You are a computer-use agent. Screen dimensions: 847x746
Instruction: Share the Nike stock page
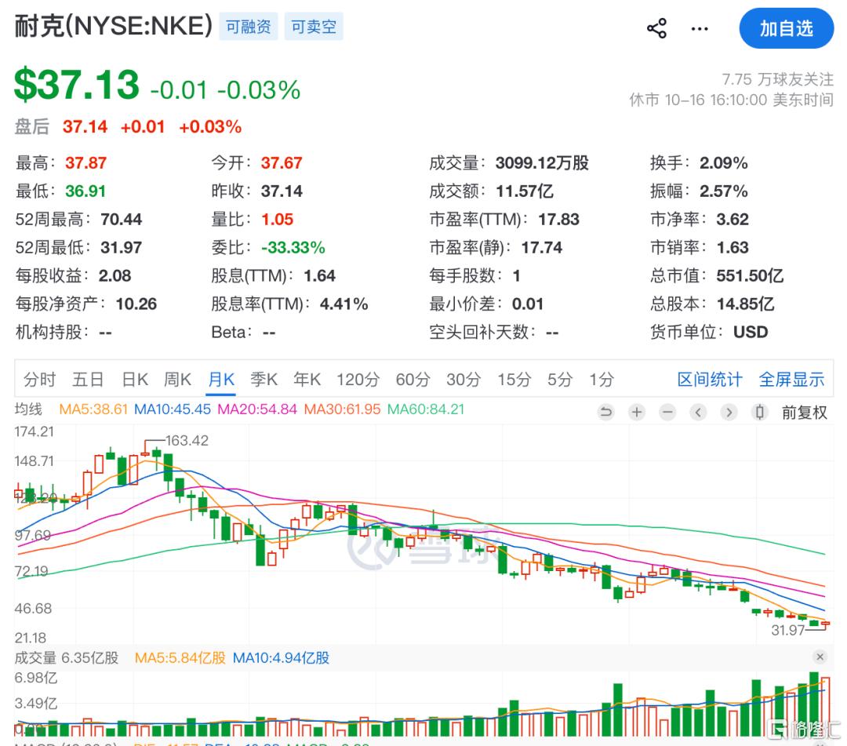click(656, 28)
